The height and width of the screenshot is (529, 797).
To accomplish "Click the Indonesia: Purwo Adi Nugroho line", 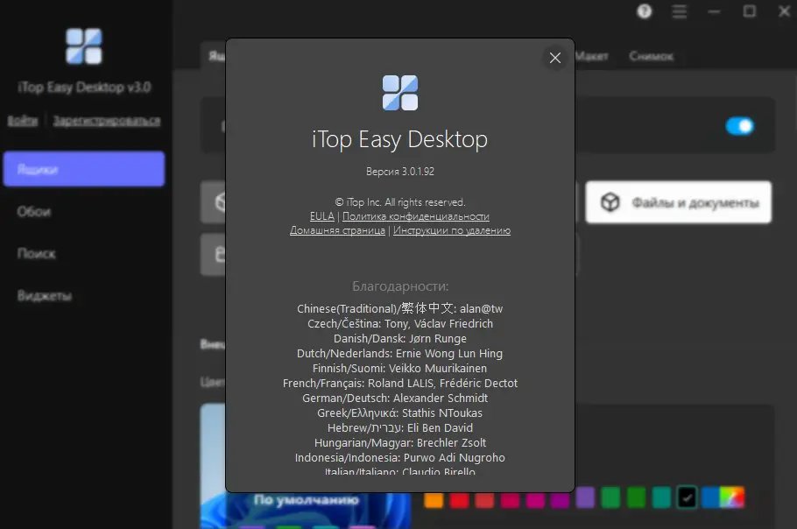I will tap(400, 458).
